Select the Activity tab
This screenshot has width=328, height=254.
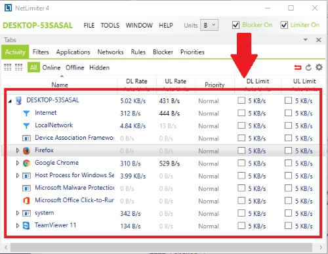(x=15, y=52)
